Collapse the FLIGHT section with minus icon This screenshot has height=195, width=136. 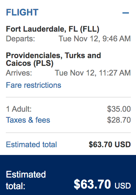coord(126,13)
